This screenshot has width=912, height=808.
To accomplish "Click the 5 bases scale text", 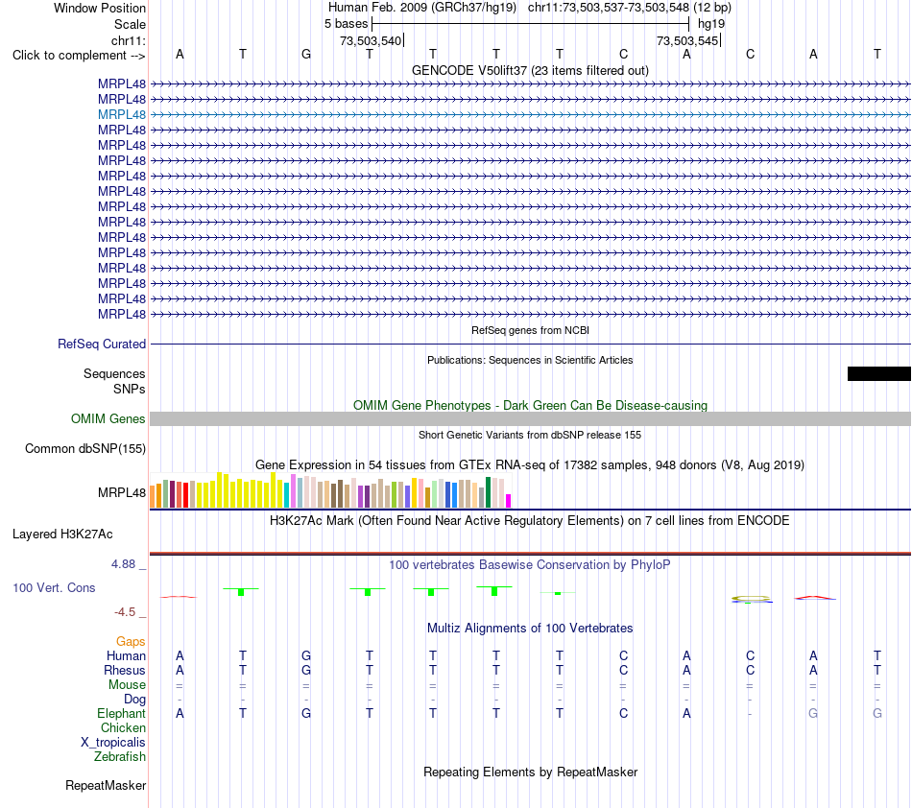I will click(346, 24).
